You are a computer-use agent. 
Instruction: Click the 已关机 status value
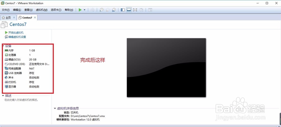pyautogui.click(x=74, y=112)
